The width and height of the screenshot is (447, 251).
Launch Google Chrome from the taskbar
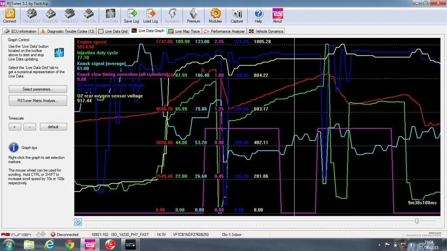69,245
